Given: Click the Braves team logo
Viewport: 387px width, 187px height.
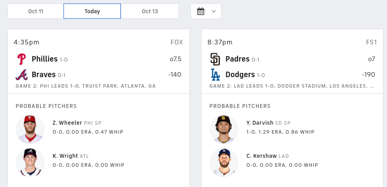Looking at the screenshot, I should pos(21,75).
